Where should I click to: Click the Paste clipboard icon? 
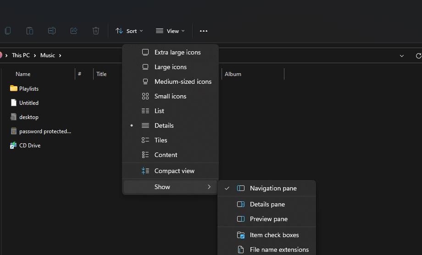29,31
